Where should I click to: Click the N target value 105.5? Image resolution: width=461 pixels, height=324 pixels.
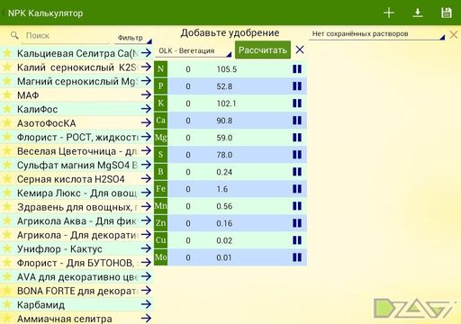click(227, 69)
